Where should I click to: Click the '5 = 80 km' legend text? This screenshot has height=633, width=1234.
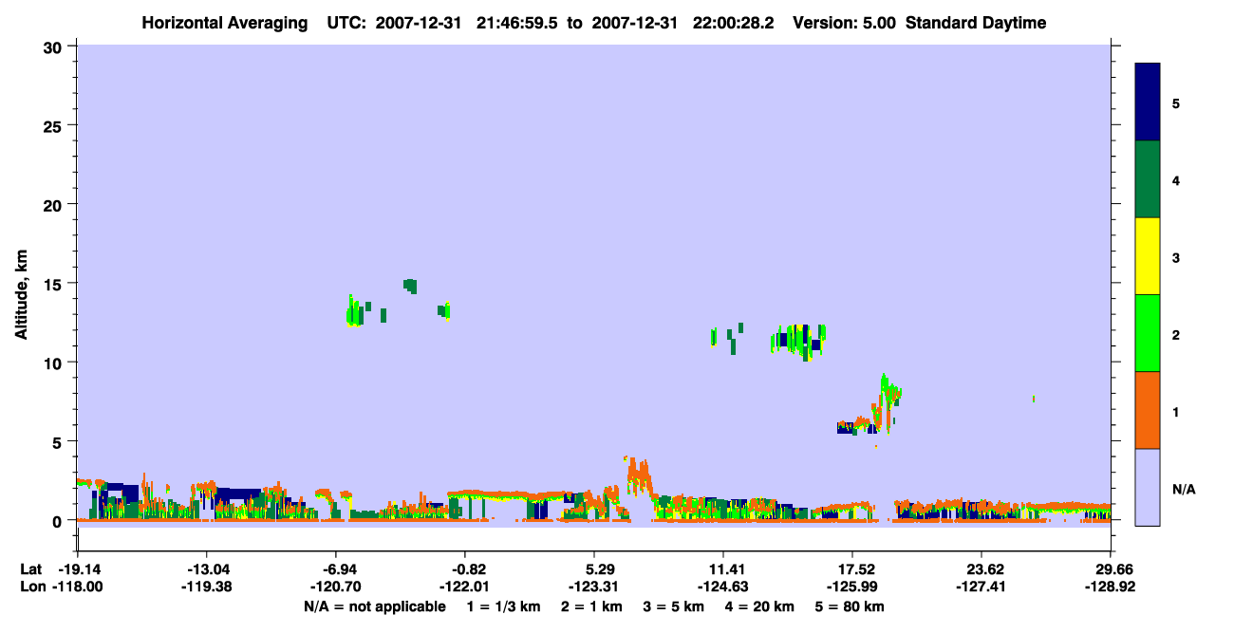(x=850, y=606)
